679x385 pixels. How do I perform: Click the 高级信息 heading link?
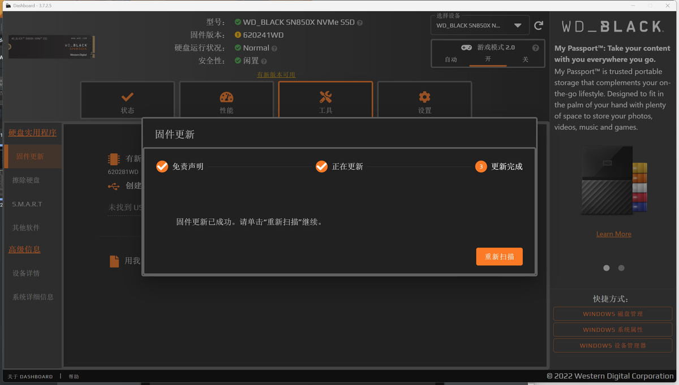24,249
